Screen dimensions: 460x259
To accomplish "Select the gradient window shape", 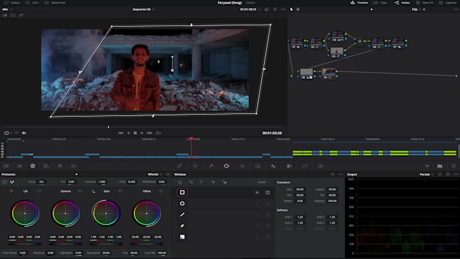I will tap(182, 237).
